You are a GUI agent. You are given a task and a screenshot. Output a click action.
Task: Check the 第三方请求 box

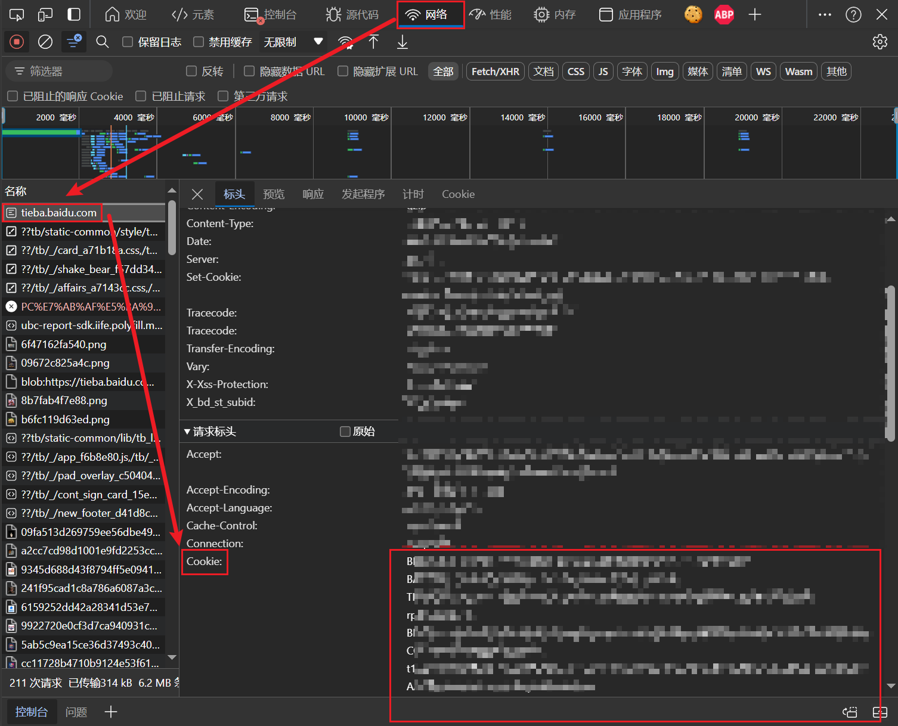click(223, 96)
